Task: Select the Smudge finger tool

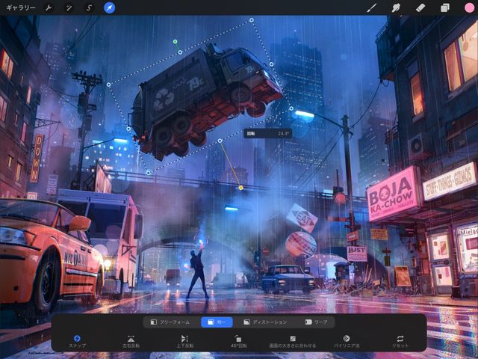Action: coord(396,7)
